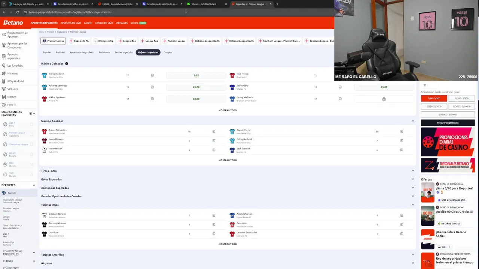The height and width of the screenshot is (269, 479).
Task: Select the Championship league chip
Action: [x=103, y=41]
